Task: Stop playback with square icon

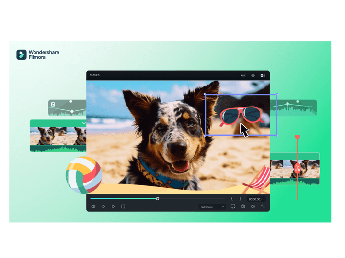Action: pyautogui.click(x=123, y=207)
